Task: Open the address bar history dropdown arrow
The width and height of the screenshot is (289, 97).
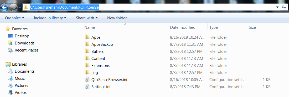Action: [277, 7]
